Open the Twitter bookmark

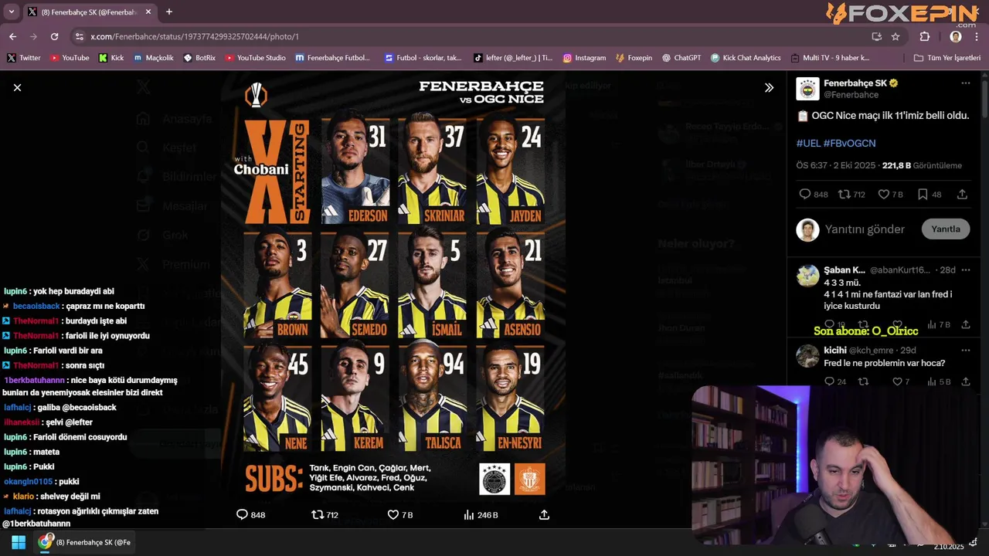pyautogui.click(x=24, y=58)
